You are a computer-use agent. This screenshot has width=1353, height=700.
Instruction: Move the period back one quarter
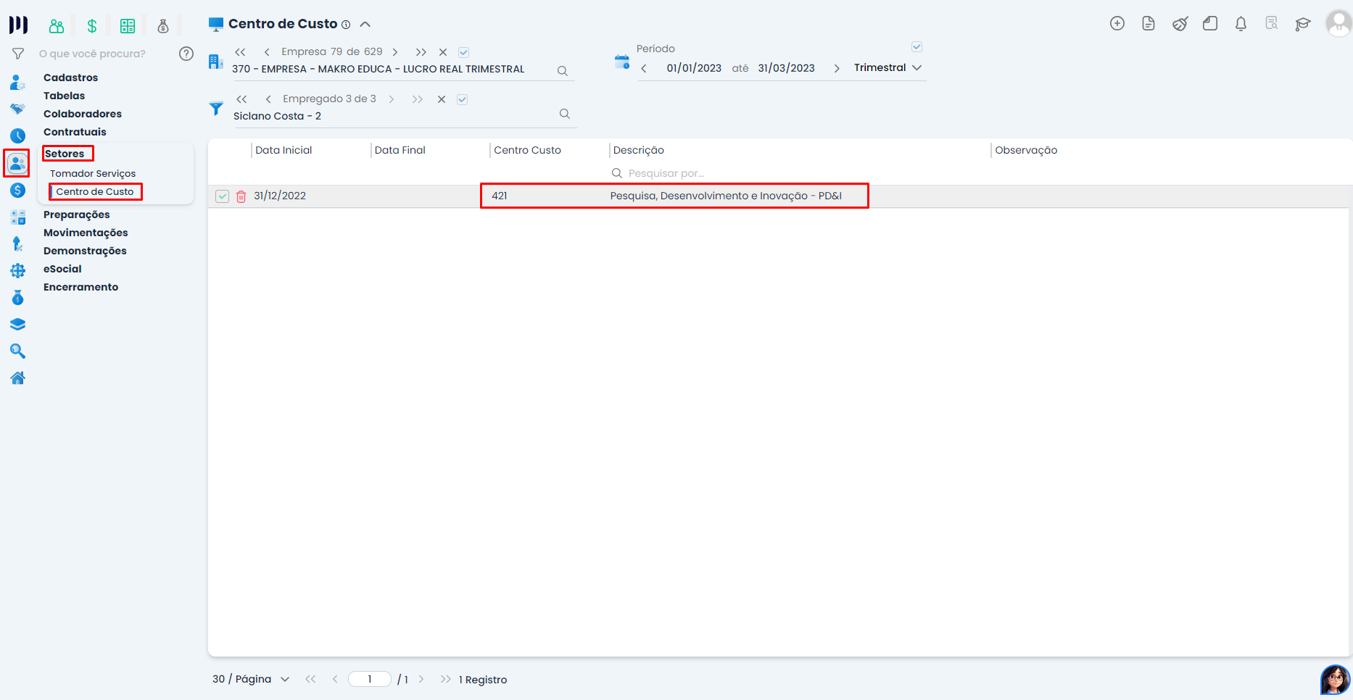click(644, 68)
